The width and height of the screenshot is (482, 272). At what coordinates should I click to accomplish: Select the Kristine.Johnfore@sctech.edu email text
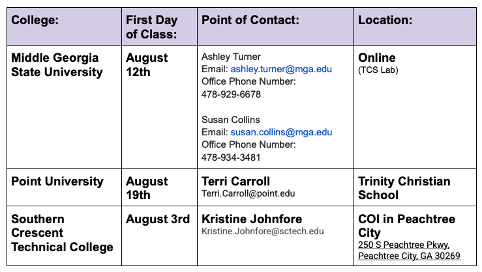coord(262,231)
